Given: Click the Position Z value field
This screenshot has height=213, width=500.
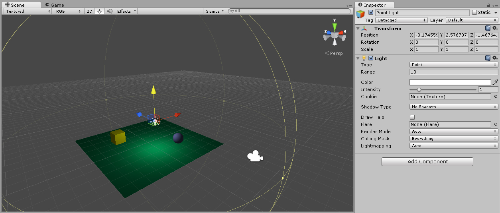Looking at the screenshot, I should click(x=486, y=35).
